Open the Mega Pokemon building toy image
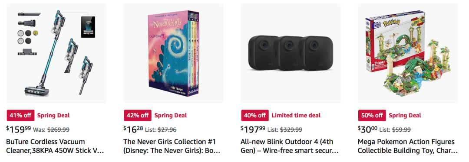This screenshot has width=469, height=162. coord(408,53)
